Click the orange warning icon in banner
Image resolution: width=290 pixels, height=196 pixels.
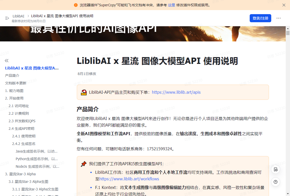pyautogui.click(x=76, y=5)
